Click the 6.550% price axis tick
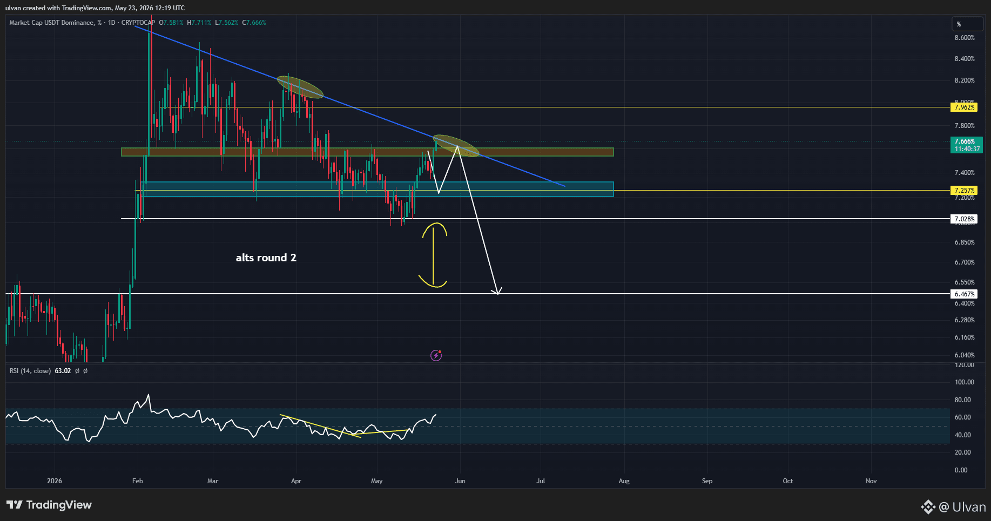The height and width of the screenshot is (521, 991). click(965, 282)
